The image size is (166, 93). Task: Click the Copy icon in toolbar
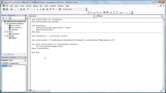pos(18,9)
